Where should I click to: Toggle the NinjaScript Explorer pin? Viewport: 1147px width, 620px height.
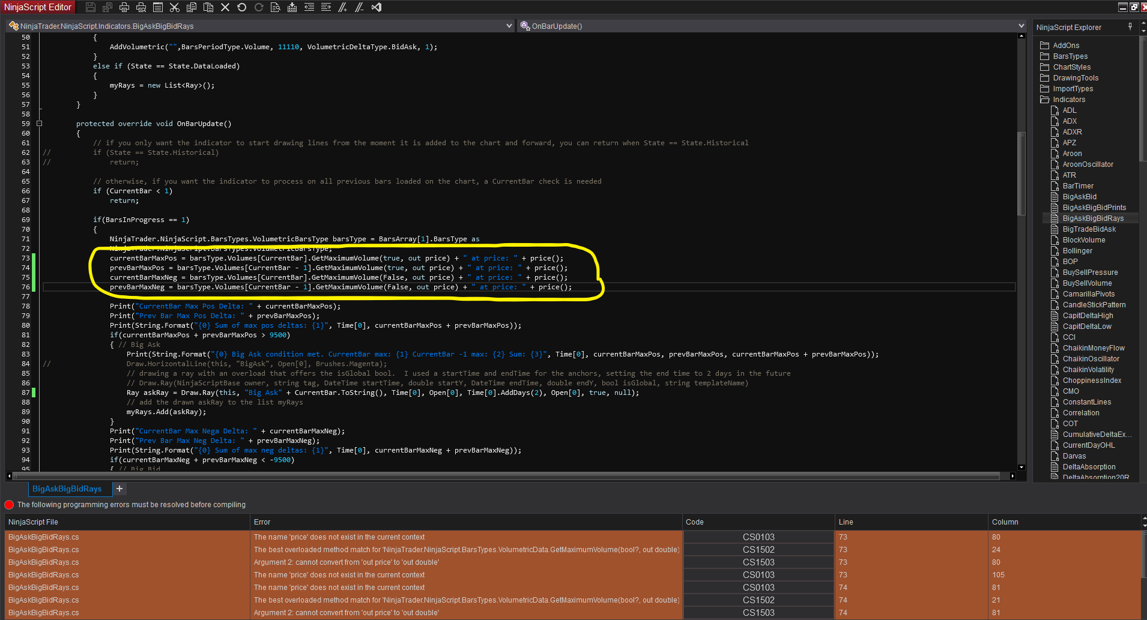click(x=1130, y=27)
